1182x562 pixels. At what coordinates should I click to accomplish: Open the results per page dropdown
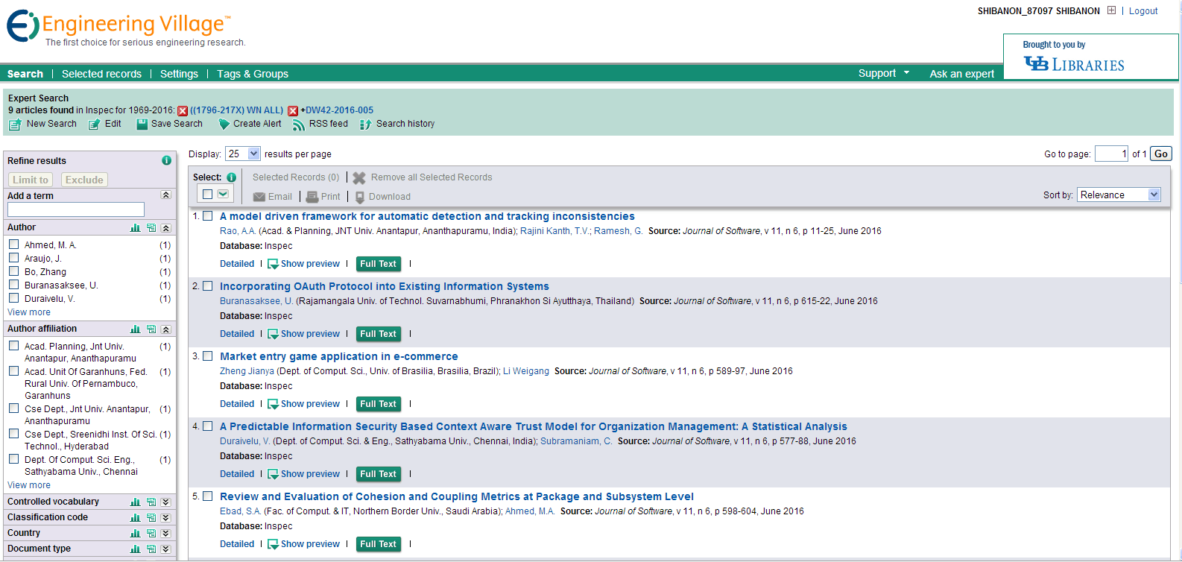244,154
